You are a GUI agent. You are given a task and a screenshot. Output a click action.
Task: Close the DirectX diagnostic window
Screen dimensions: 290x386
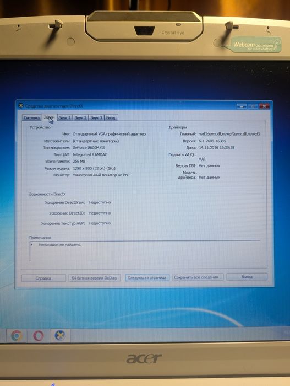[x=264, y=106]
